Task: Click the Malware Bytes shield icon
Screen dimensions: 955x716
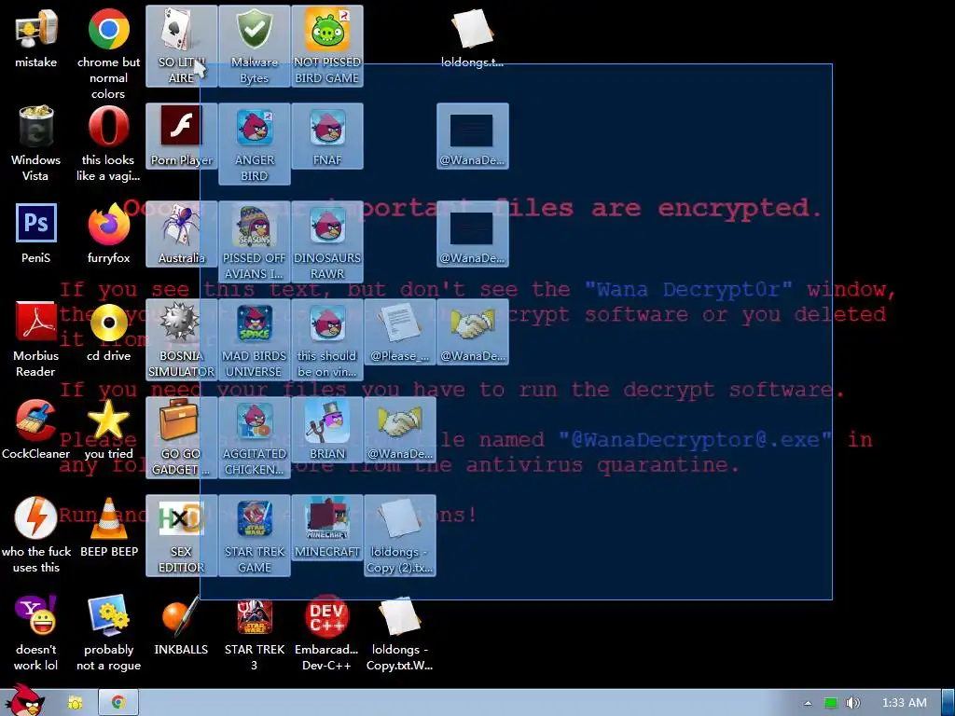Action: (x=255, y=47)
